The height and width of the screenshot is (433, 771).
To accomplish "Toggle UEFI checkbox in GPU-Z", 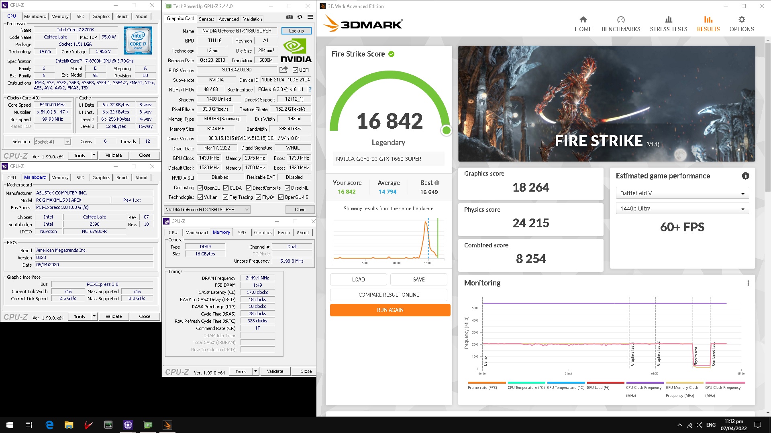I will [x=295, y=70].
